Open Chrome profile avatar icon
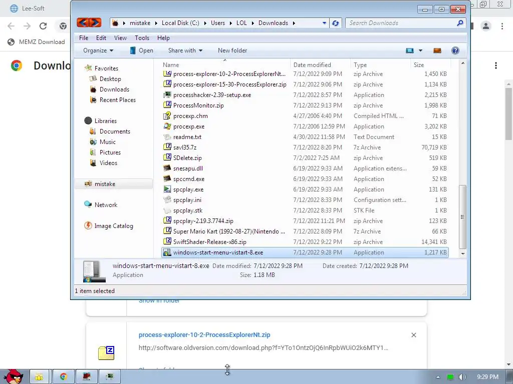This screenshot has height=384, width=513. coord(486,26)
